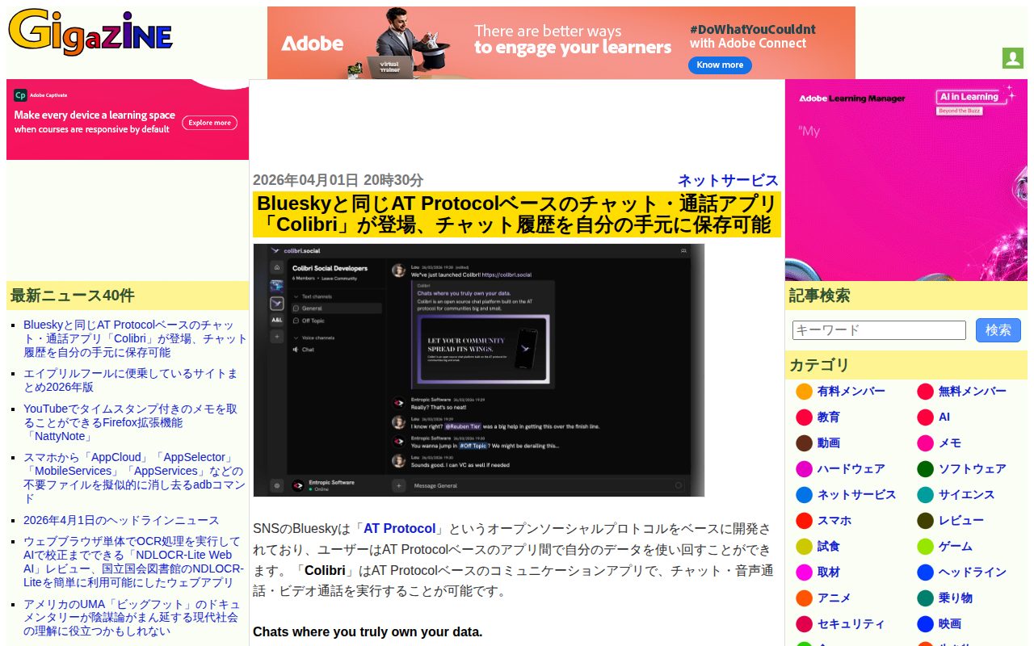Open the AI category link
This screenshot has width=1034, height=646.
click(944, 417)
